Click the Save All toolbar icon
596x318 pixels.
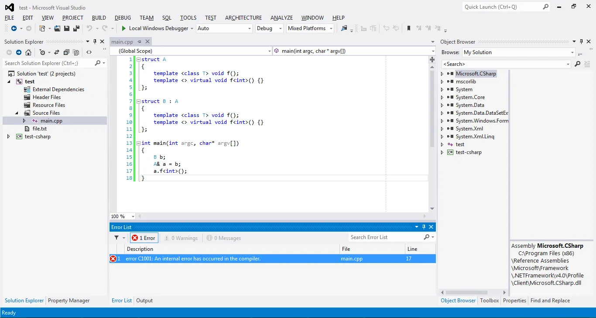point(76,28)
